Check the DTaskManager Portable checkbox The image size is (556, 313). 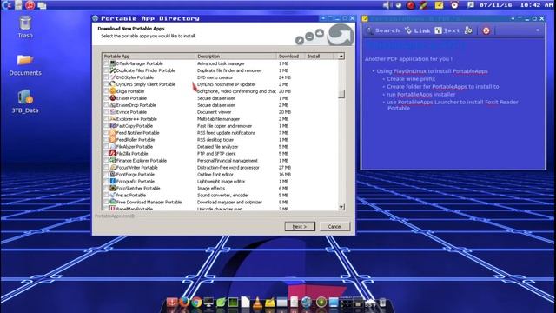tap(106, 63)
